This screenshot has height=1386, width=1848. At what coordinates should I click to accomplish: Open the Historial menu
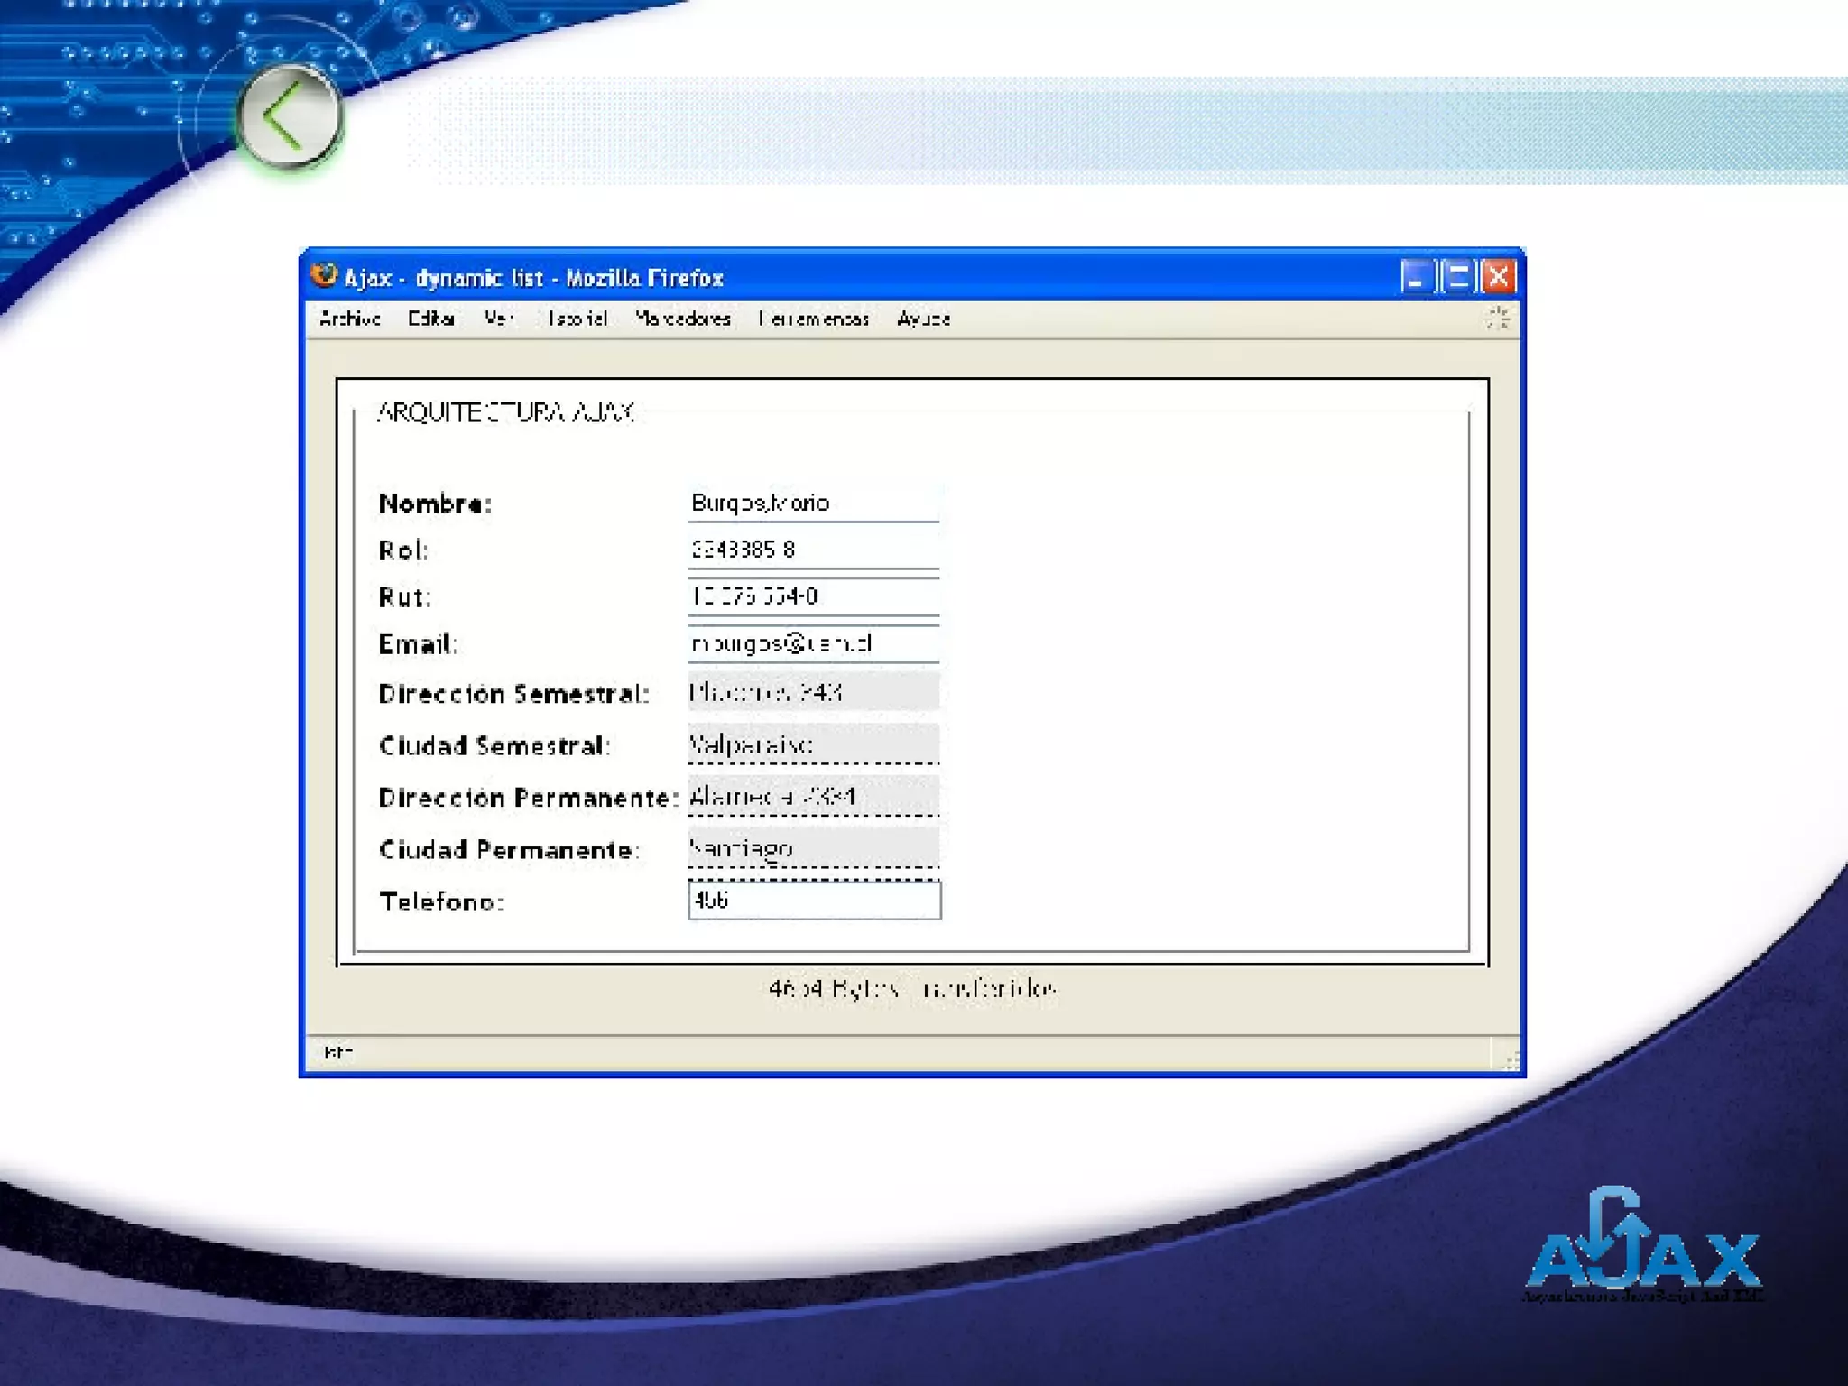tap(577, 319)
